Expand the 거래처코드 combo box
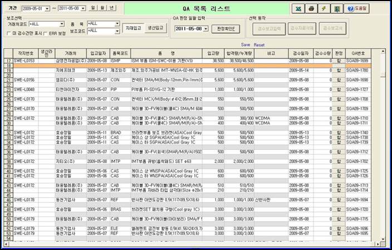The height and width of the screenshot is (250, 392). pyautogui.click(x=62, y=24)
